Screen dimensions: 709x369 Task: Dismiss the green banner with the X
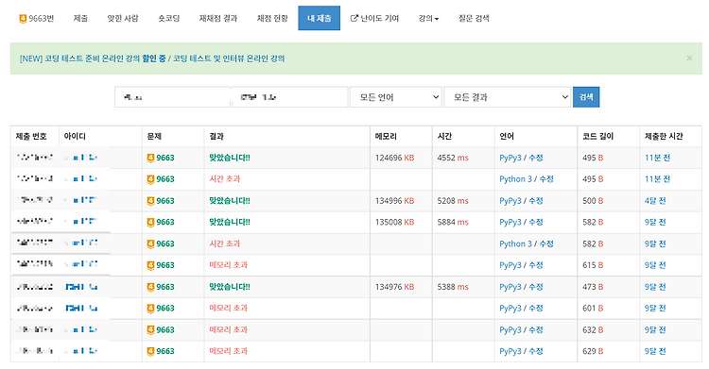[x=689, y=58]
